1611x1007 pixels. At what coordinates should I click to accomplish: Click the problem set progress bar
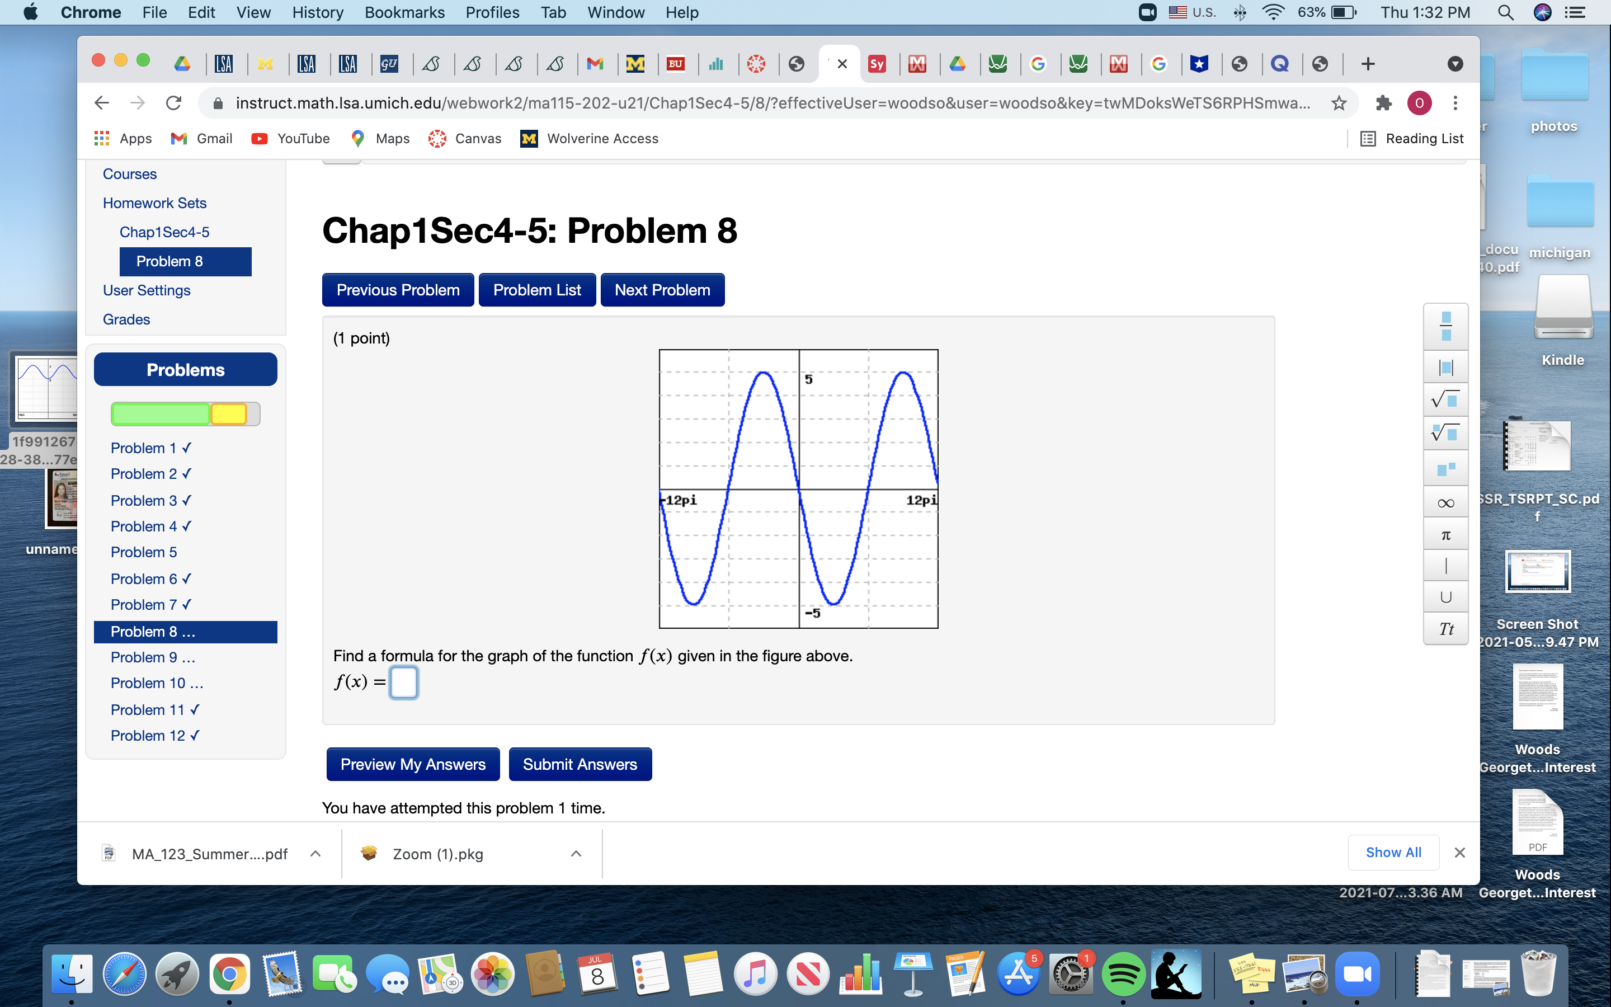point(185,413)
